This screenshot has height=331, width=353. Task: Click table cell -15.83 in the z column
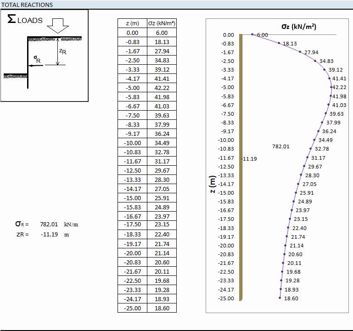coord(132,207)
